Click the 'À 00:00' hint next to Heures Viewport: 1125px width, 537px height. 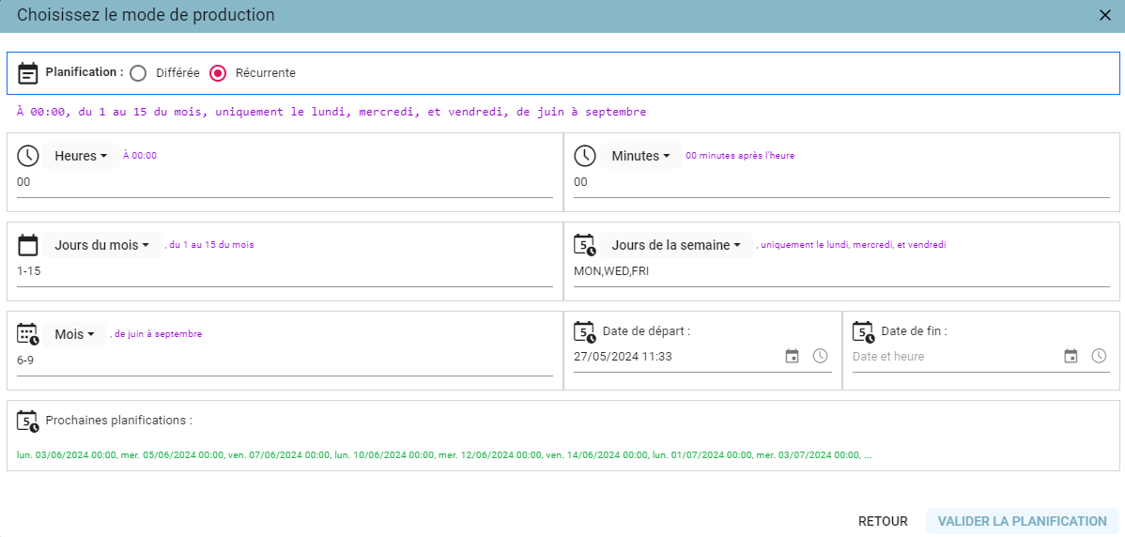[140, 156]
